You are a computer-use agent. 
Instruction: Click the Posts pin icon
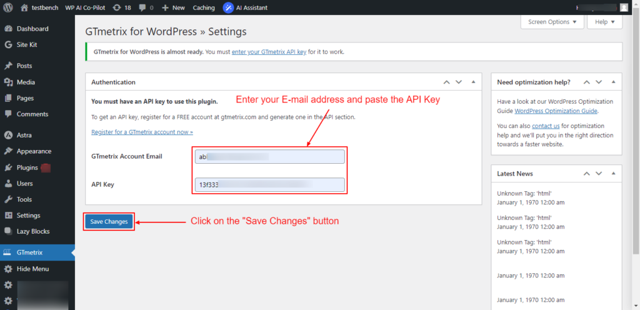(8, 66)
